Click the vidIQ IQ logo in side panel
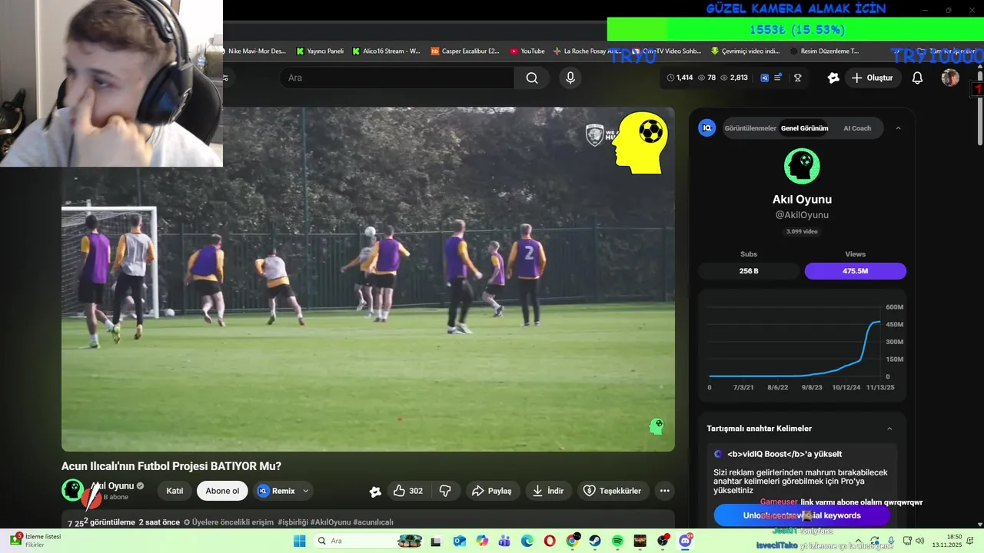 pyautogui.click(x=706, y=128)
